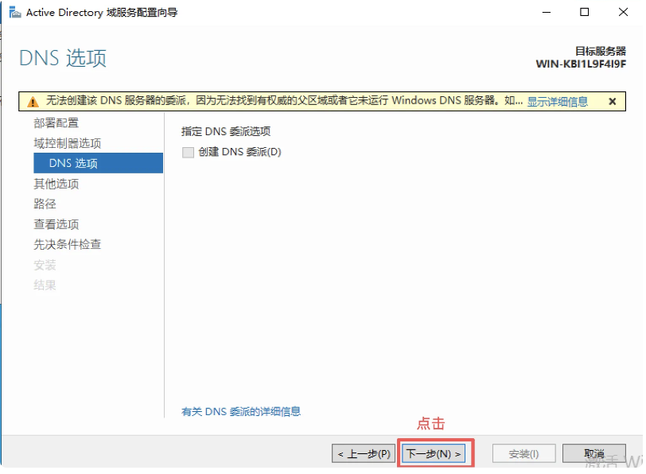Open the 有关 DNS 委派的详细信息 link
The height and width of the screenshot is (474, 646).
point(241,411)
